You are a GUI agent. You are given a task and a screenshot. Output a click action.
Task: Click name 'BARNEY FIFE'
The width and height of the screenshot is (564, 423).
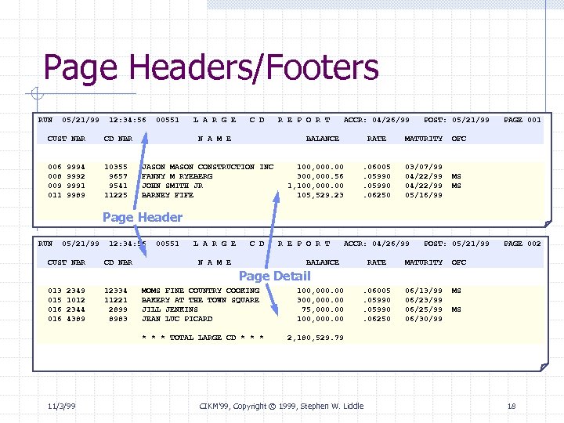[168, 195]
